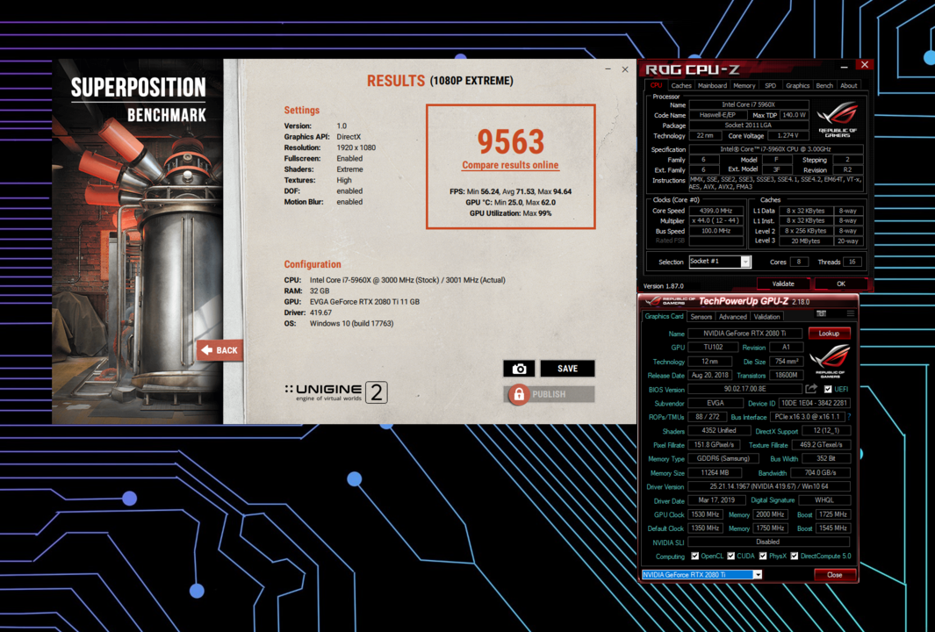The height and width of the screenshot is (632, 935).
Task: Open the Validation tab in GPU-Z
Action: (766, 317)
